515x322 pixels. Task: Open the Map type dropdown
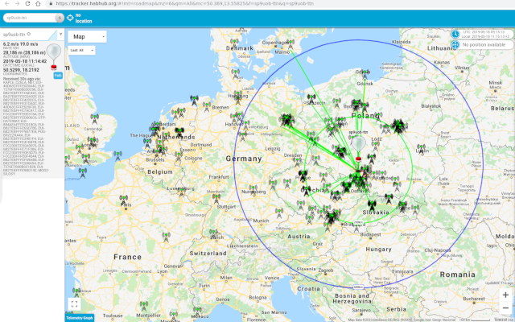87,36
